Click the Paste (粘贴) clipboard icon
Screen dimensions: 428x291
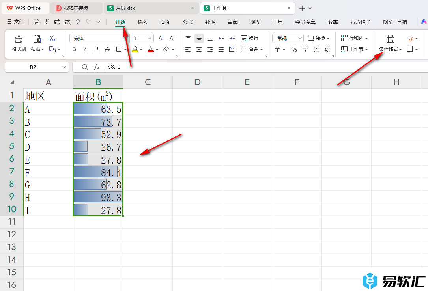tap(37, 39)
